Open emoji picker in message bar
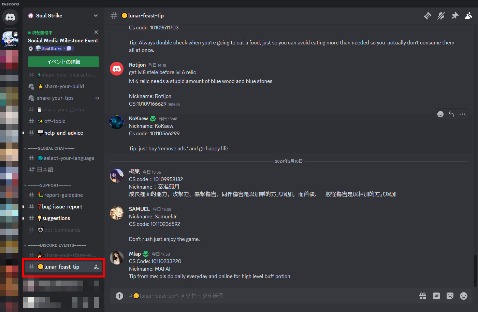 click(x=464, y=296)
